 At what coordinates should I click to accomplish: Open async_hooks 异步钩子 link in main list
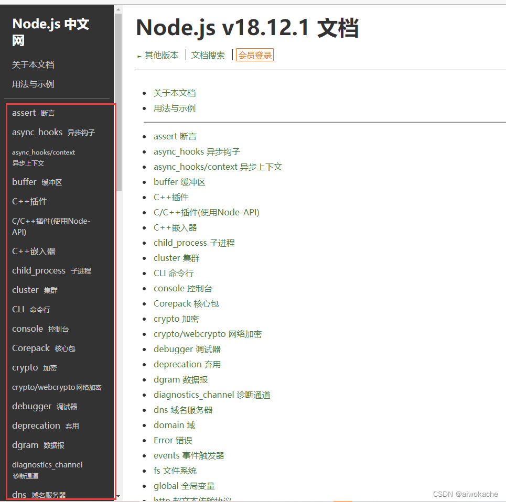coord(197,151)
